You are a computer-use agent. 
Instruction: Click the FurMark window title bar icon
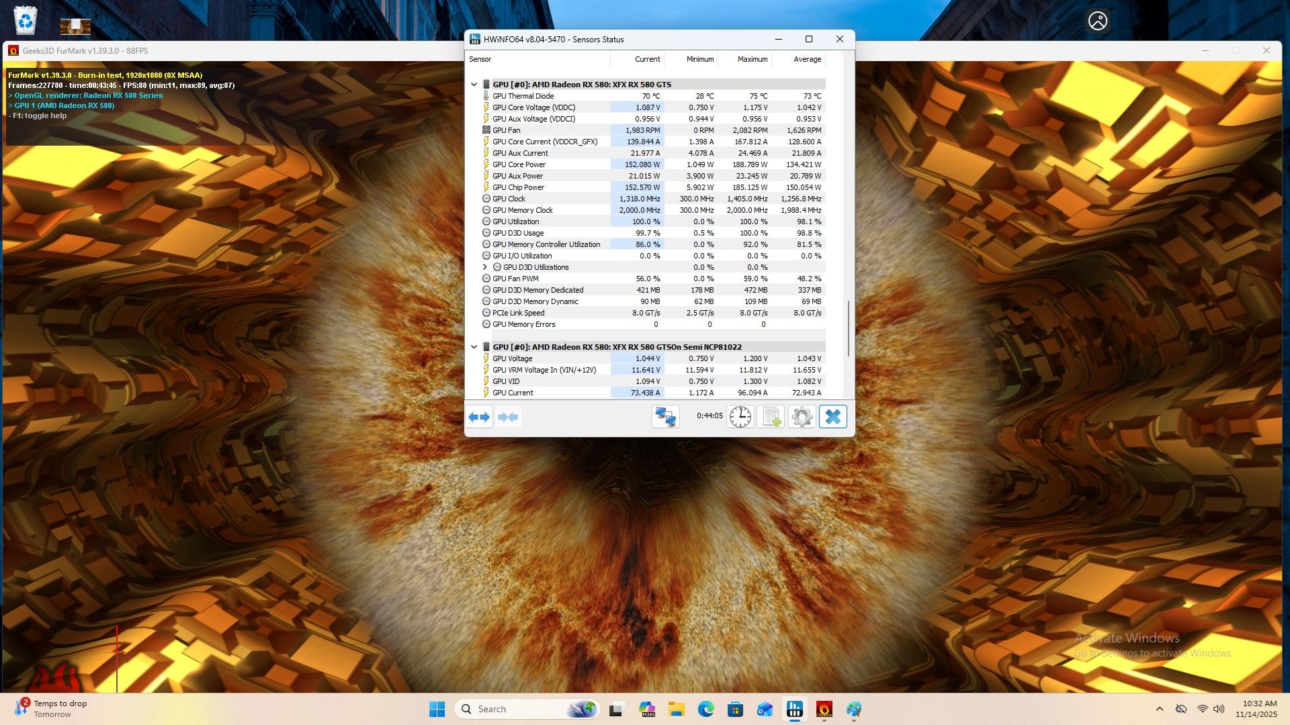pyautogui.click(x=13, y=50)
